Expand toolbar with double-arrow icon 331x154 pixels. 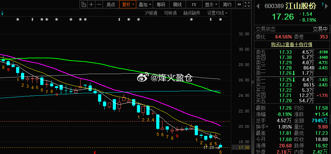239,5
